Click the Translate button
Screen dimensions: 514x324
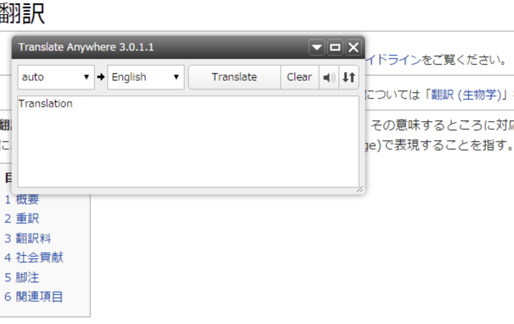pyautogui.click(x=235, y=77)
